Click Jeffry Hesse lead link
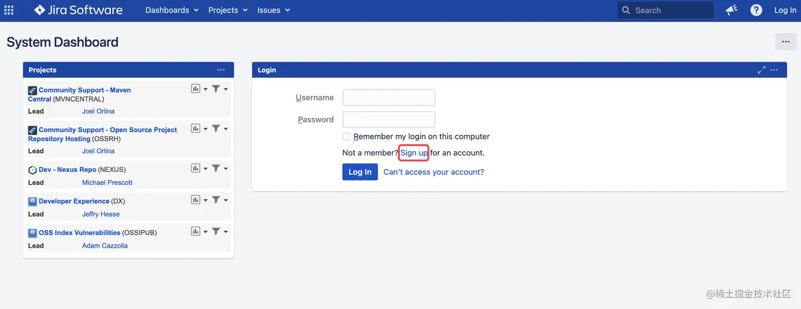The height and width of the screenshot is (309, 801). pos(101,214)
